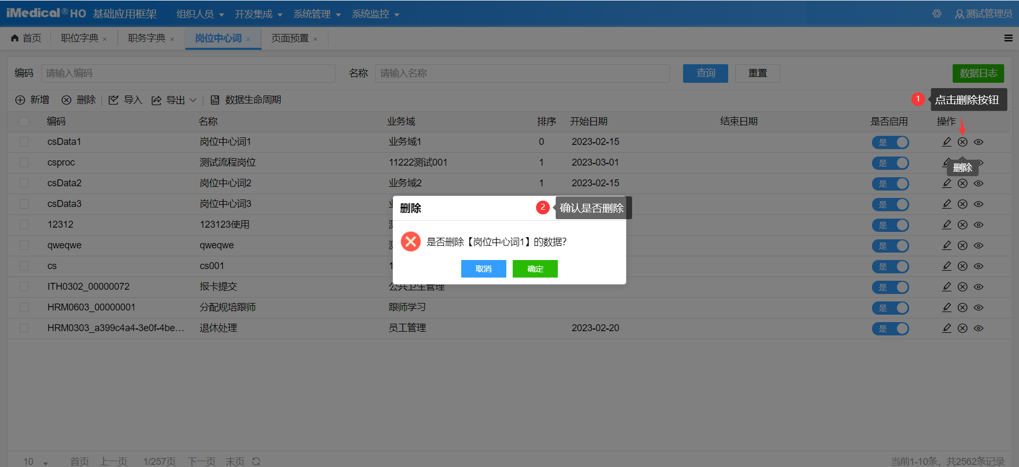The width and height of the screenshot is (1019, 467).
Task: Edit the csData3 row with pencil icon
Action: pos(946,204)
